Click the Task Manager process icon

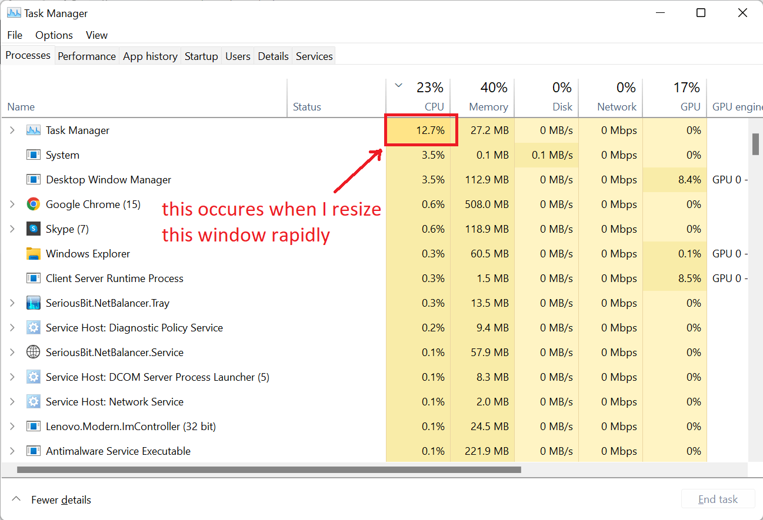[x=33, y=130]
